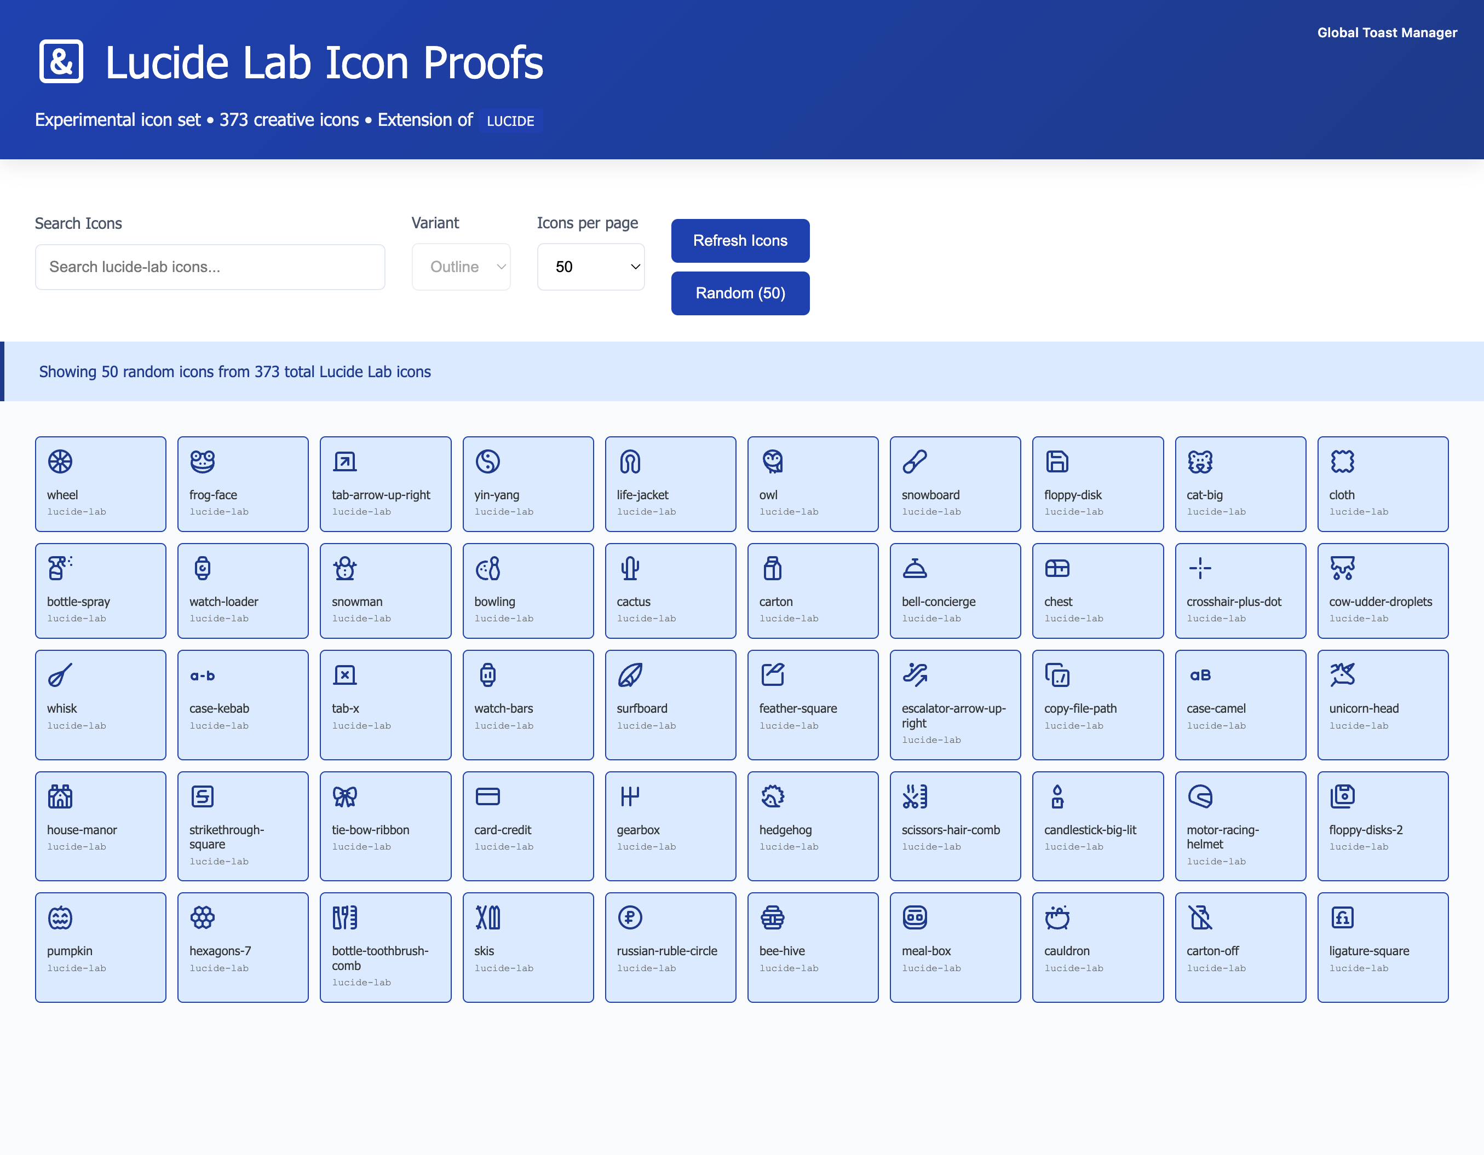Click the Refresh Icons button
1484x1155 pixels.
(740, 240)
